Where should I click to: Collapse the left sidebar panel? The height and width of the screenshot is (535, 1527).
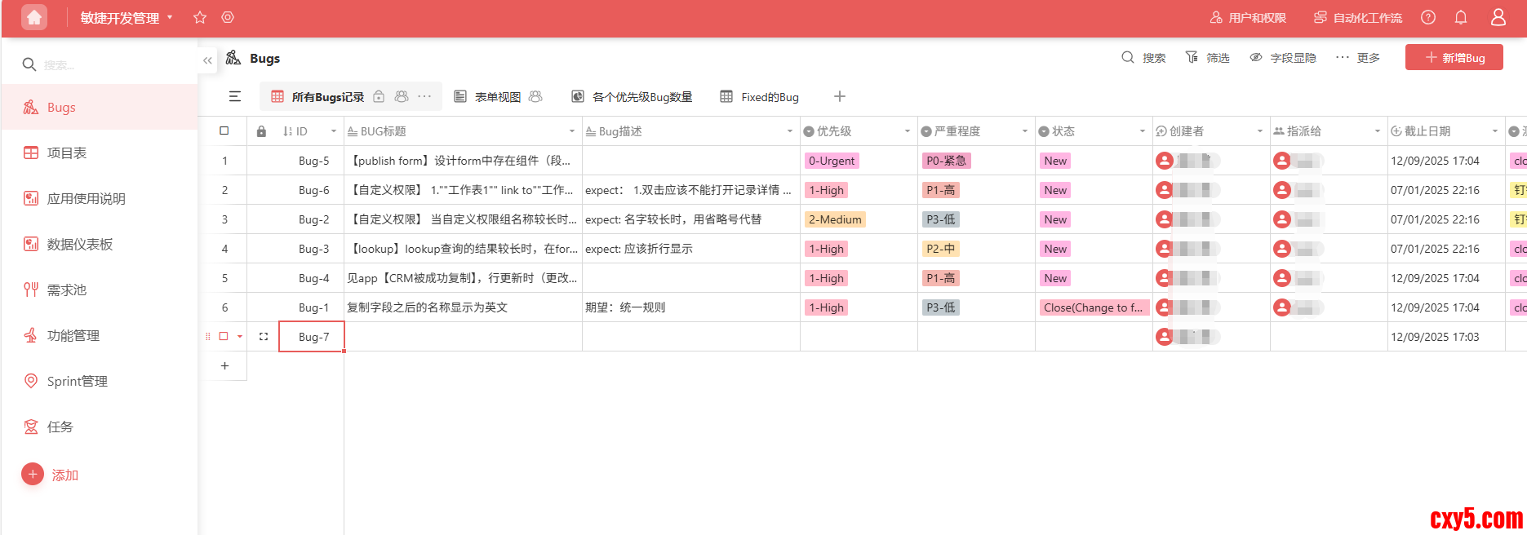click(207, 60)
